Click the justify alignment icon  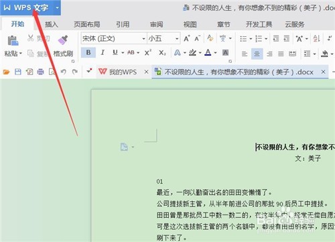coord(281,54)
